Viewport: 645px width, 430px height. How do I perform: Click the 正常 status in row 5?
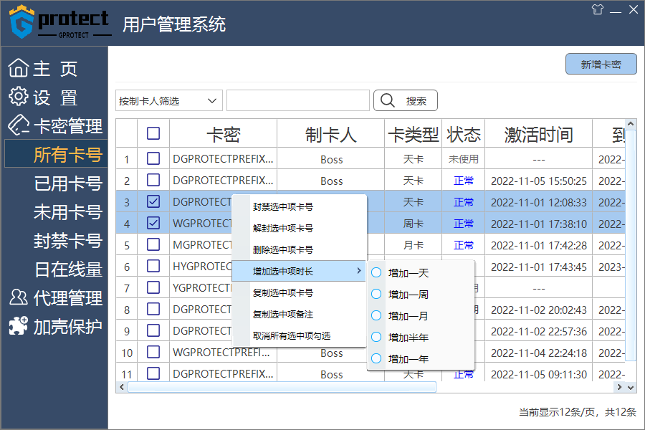464,245
